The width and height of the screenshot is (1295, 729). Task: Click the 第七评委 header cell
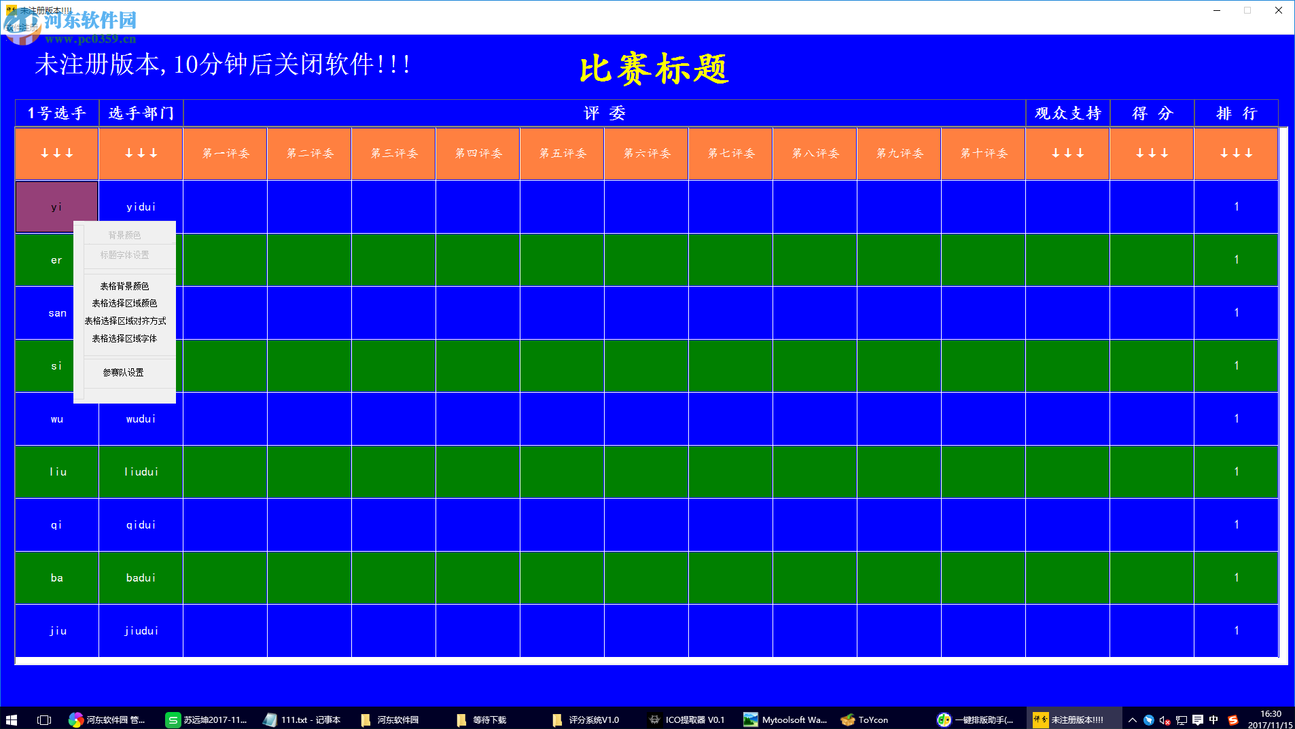click(731, 154)
